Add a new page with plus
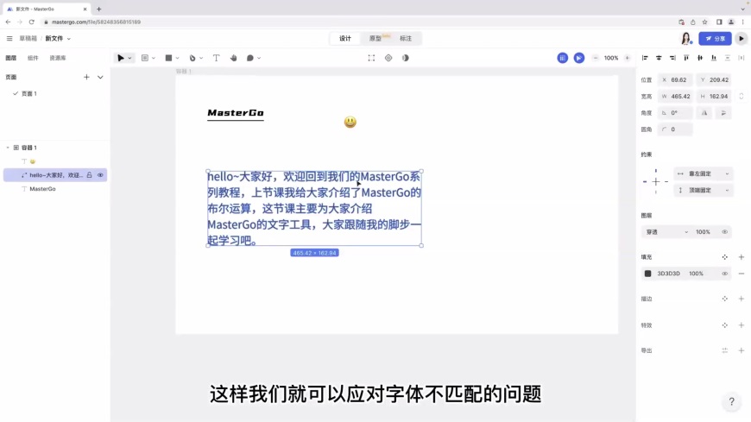Viewport: 751px width, 422px height. click(86, 77)
